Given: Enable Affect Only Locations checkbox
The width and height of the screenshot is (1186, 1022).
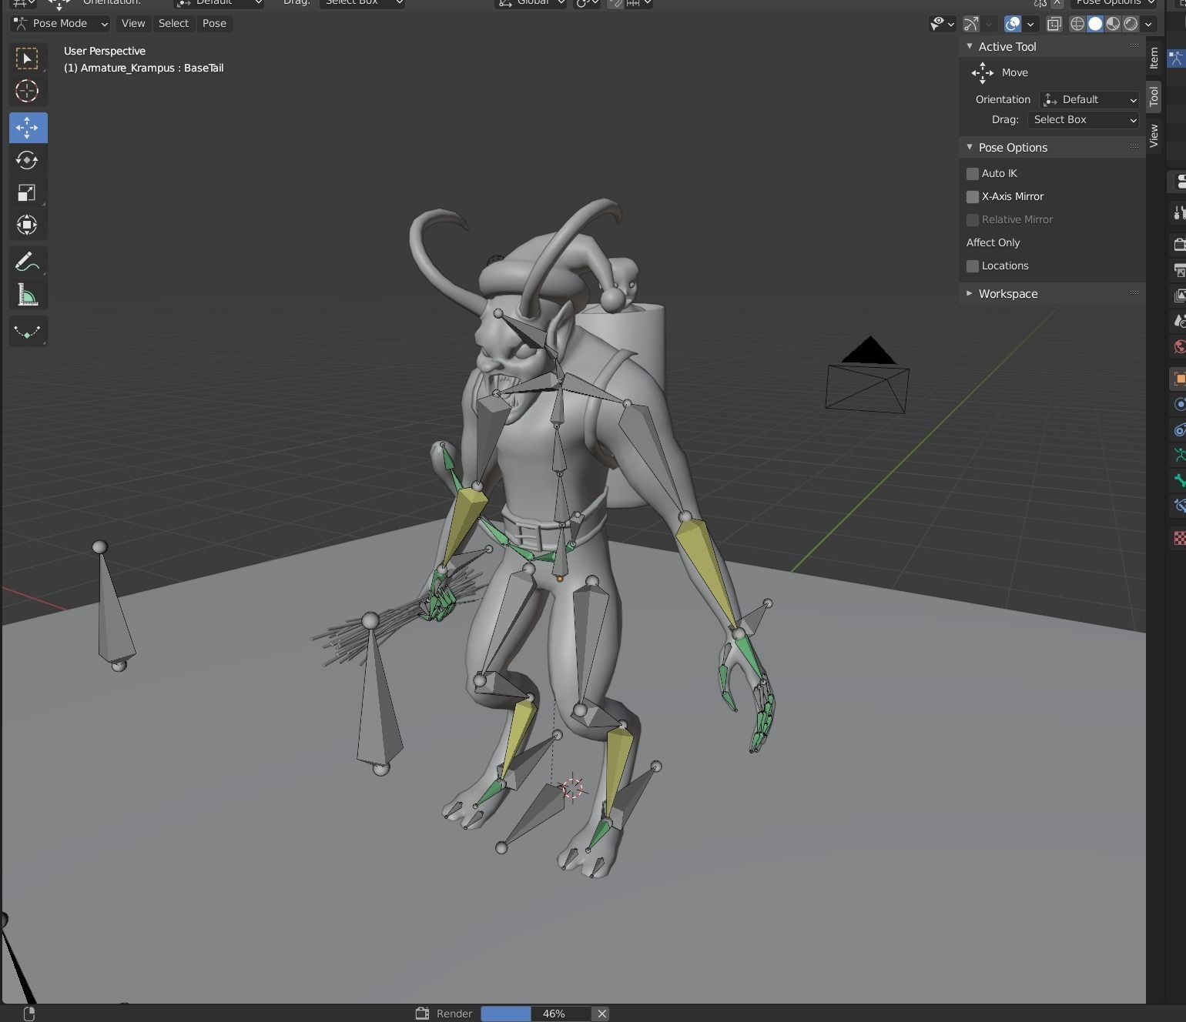Looking at the screenshot, I should 973,266.
